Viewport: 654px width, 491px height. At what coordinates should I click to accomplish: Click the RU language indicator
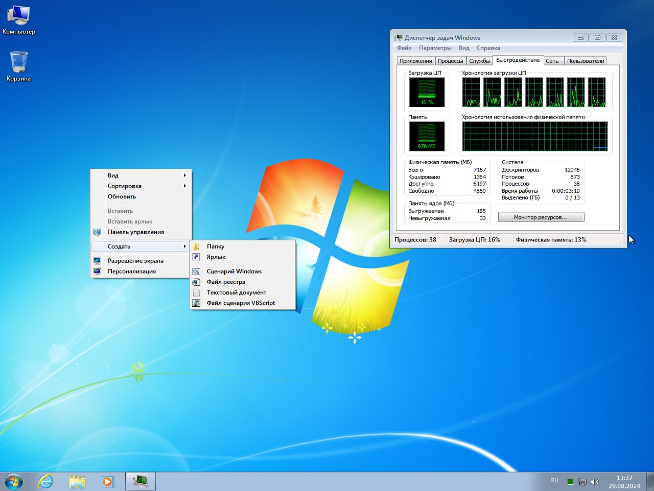[554, 481]
